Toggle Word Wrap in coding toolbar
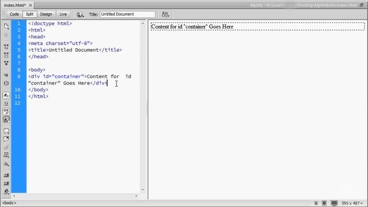Image resolution: width=368 pixels, height=207 pixels. tap(6, 112)
